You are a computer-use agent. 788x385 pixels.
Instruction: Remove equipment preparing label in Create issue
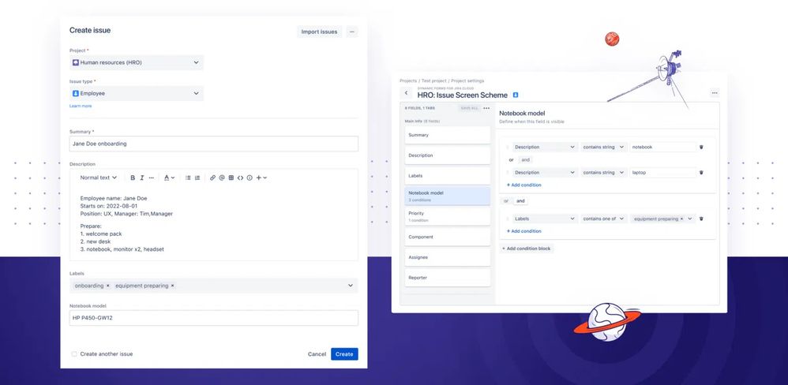(x=172, y=286)
